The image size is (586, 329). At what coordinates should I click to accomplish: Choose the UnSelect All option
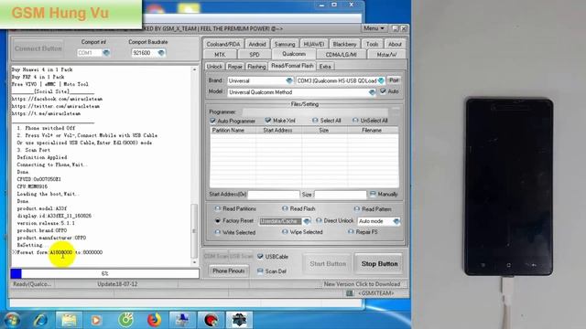point(355,120)
